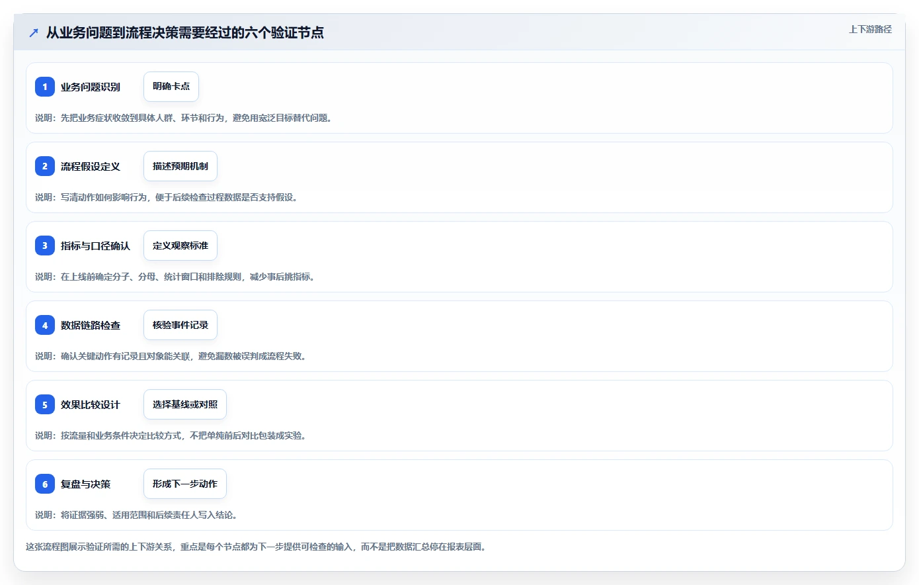This screenshot has height=585, width=919.
Task: Click the footer note starting 这张流程图展示验证所需
Action: click(x=258, y=547)
